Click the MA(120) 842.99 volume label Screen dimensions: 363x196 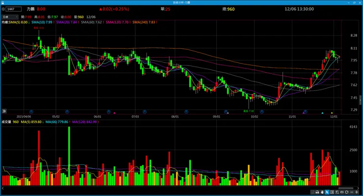(x=84, y=122)
